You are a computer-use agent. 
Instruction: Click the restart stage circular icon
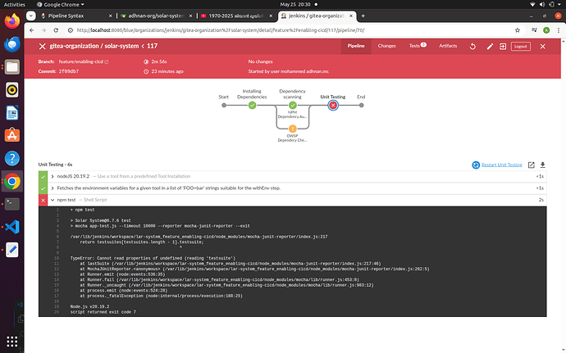[476, 165]
